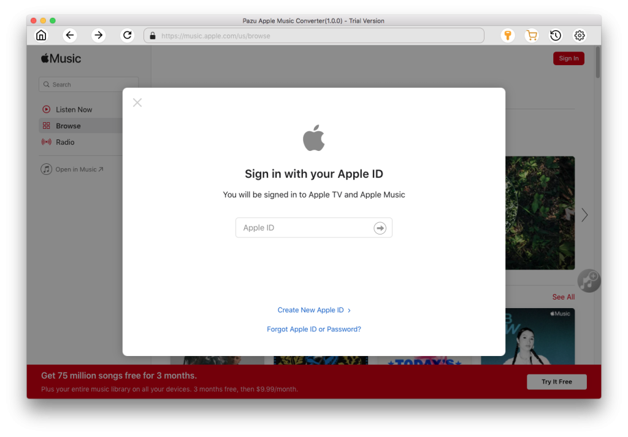
Task: Click the large Apple logo in the dialog
Action: pos(313,138)
